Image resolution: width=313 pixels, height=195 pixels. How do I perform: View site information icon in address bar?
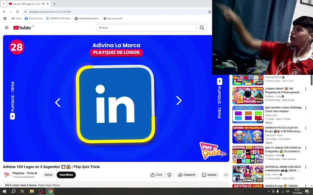(x=25, y=12)
